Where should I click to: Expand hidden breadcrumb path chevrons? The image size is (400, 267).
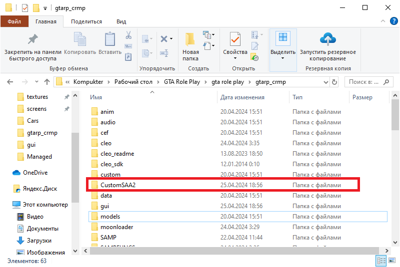pyautogui.click(x=67, y=82)
